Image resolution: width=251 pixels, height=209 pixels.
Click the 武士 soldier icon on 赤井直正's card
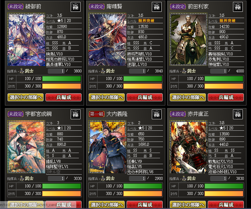pos(188,178)
